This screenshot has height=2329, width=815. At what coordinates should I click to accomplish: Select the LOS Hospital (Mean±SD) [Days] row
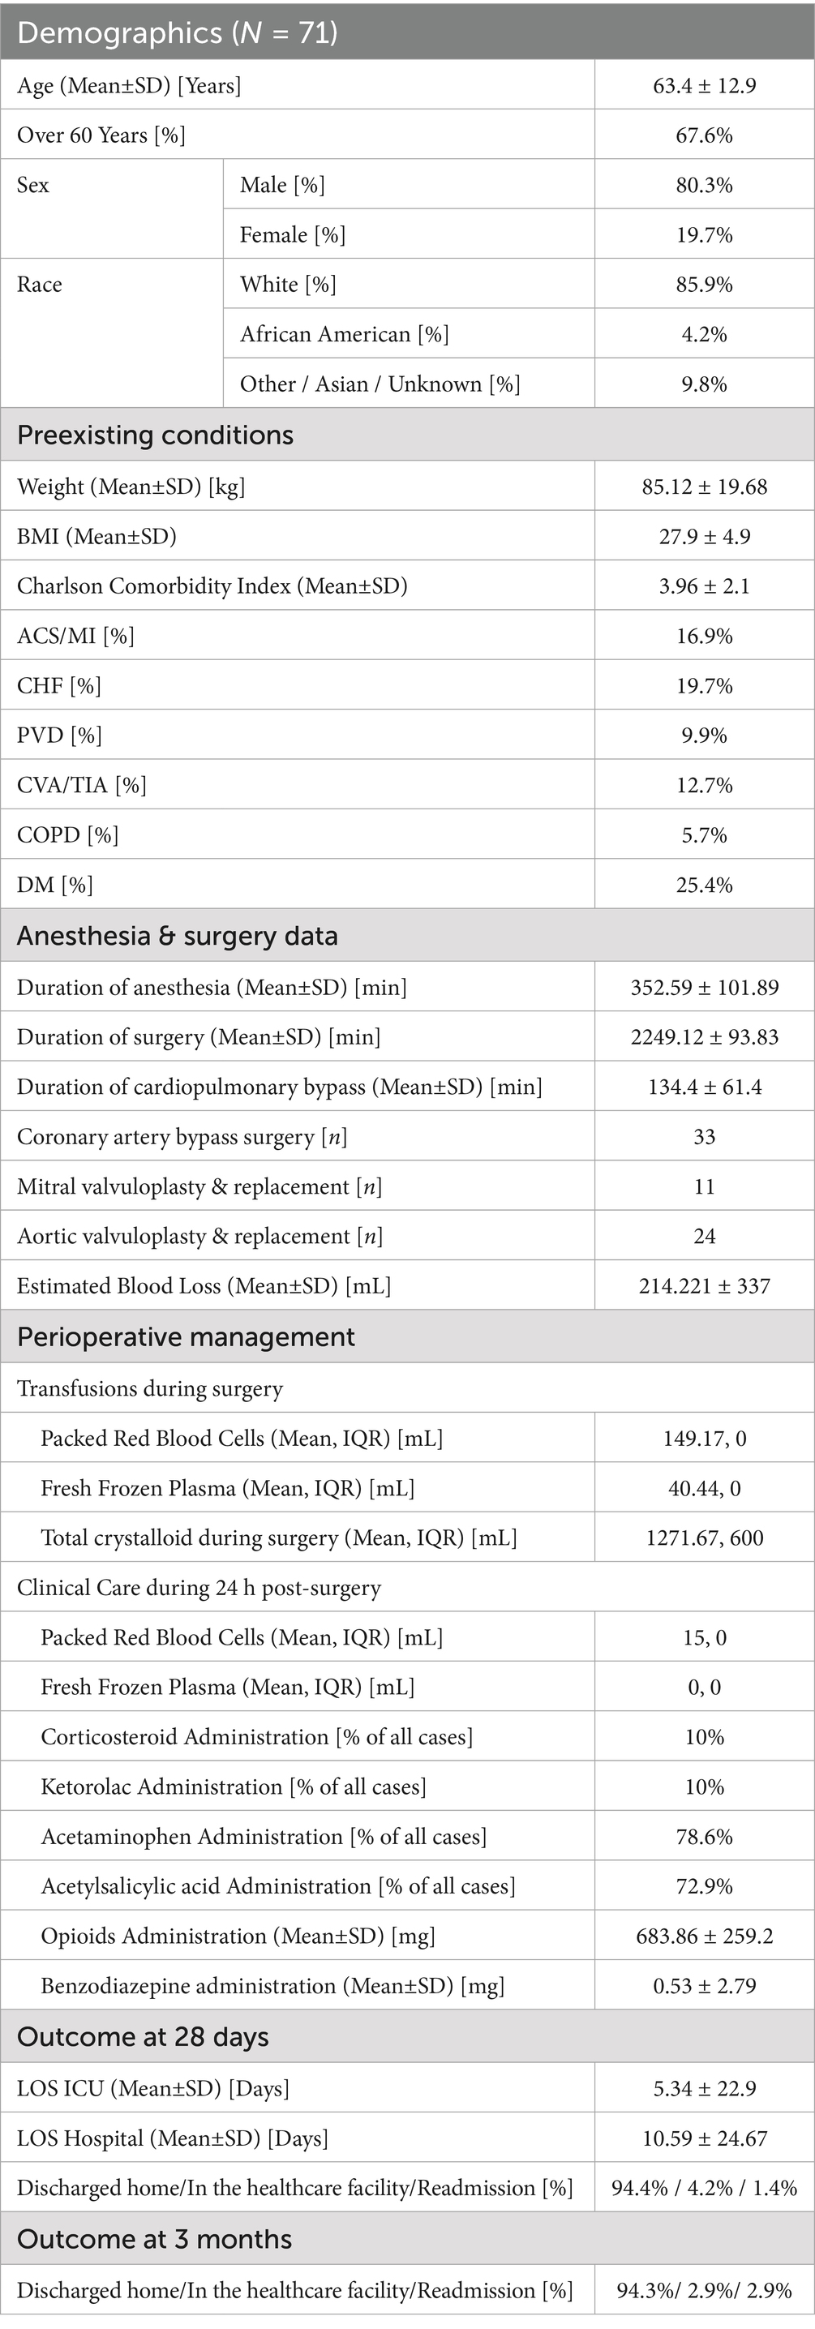pos(173,2138)
